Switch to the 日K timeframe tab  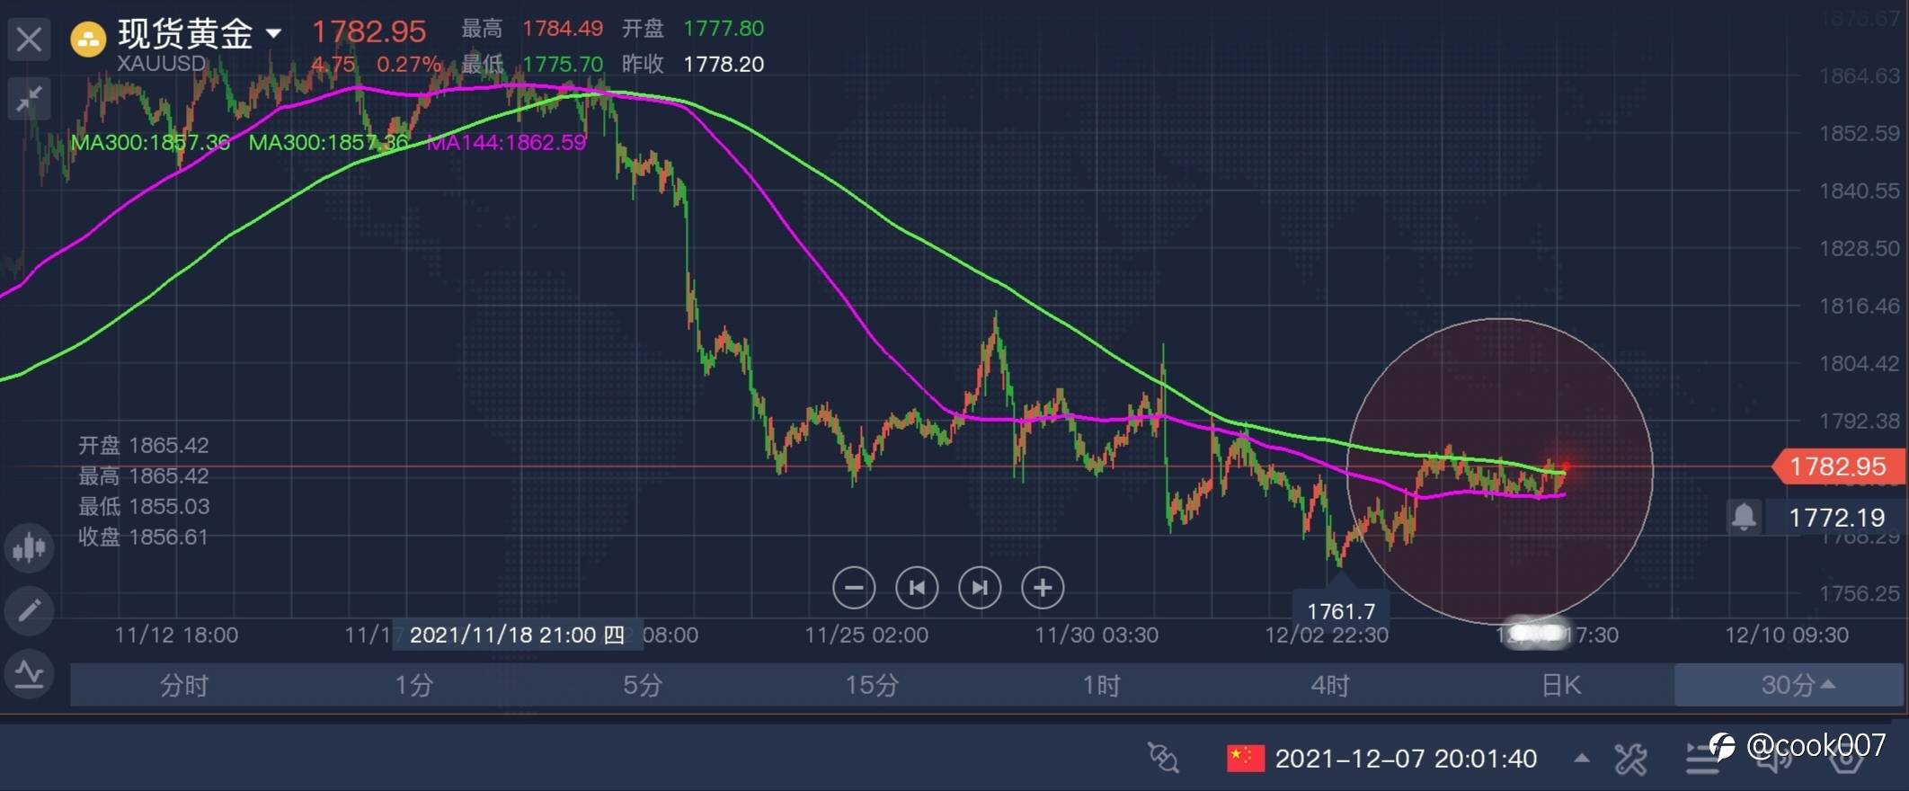tap(1560, 685)
